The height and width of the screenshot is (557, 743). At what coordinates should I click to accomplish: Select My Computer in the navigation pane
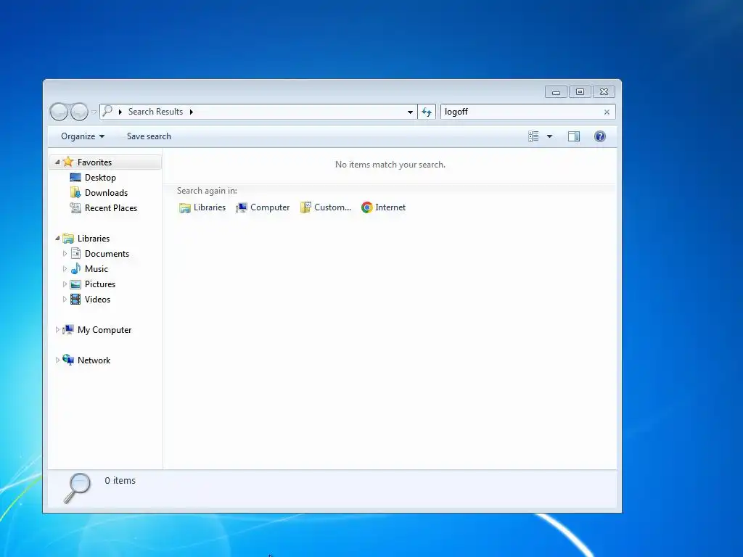click(104, 330)
